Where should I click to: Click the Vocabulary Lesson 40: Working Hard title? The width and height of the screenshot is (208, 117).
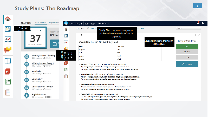98,42
